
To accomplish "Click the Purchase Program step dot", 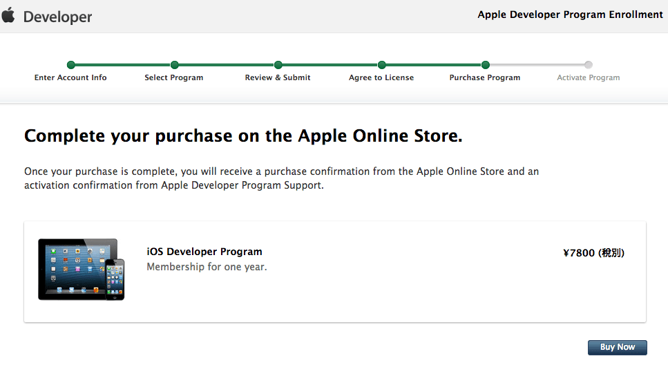I will pos(485,65).
